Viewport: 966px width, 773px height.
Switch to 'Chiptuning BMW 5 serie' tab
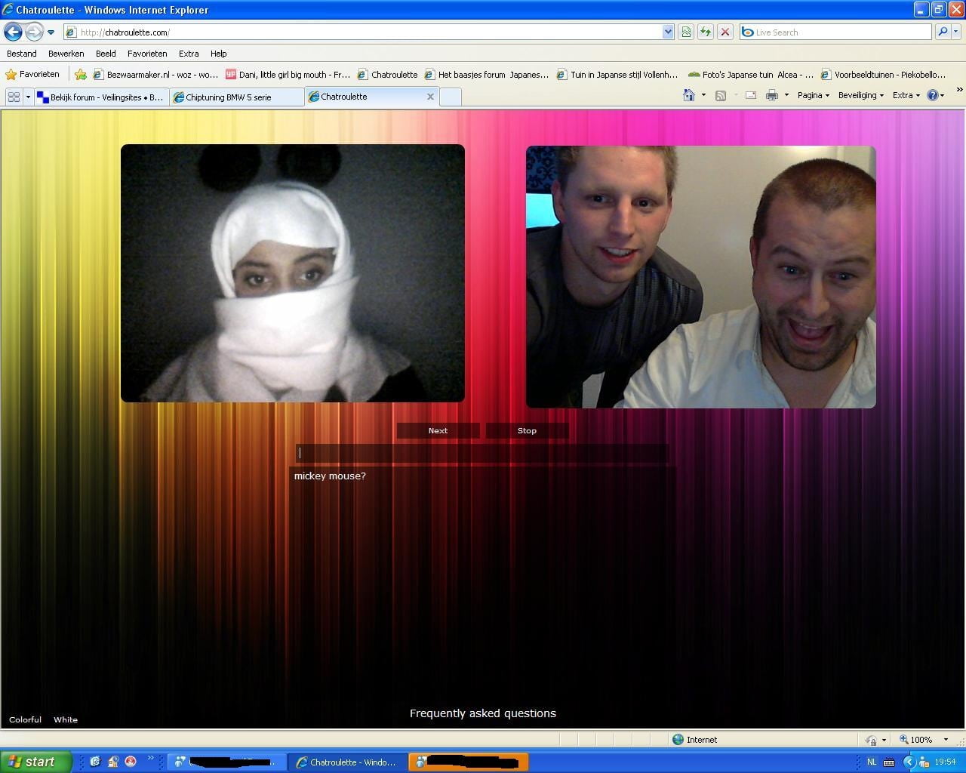click(237, 97)
